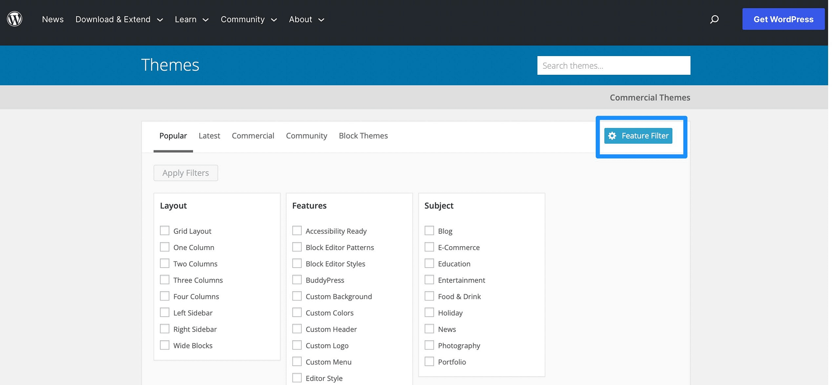Check the Photography checkbox
Viewport: 840px width, 385px height.
(x=429, y=345)
